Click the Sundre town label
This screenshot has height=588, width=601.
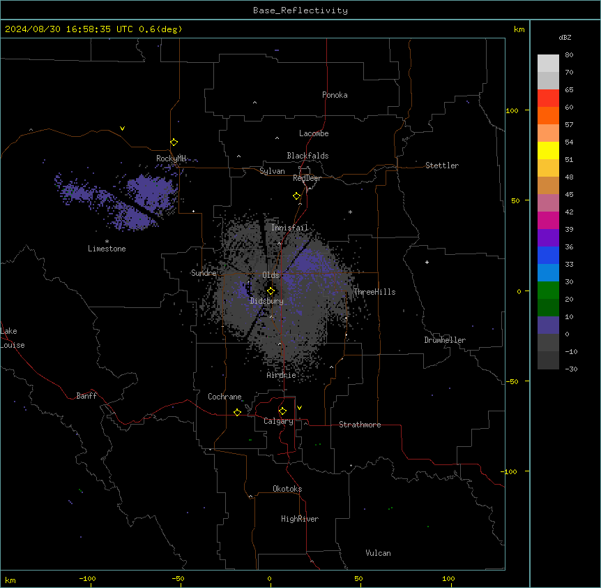click(x=204, y=273)
